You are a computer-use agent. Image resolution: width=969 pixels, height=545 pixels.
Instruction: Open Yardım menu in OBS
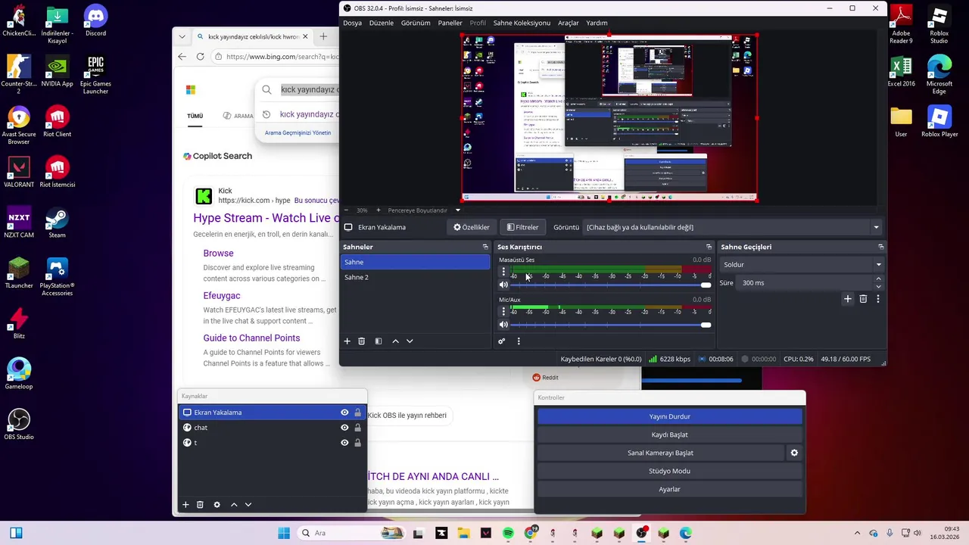click(x=597, y=23)
